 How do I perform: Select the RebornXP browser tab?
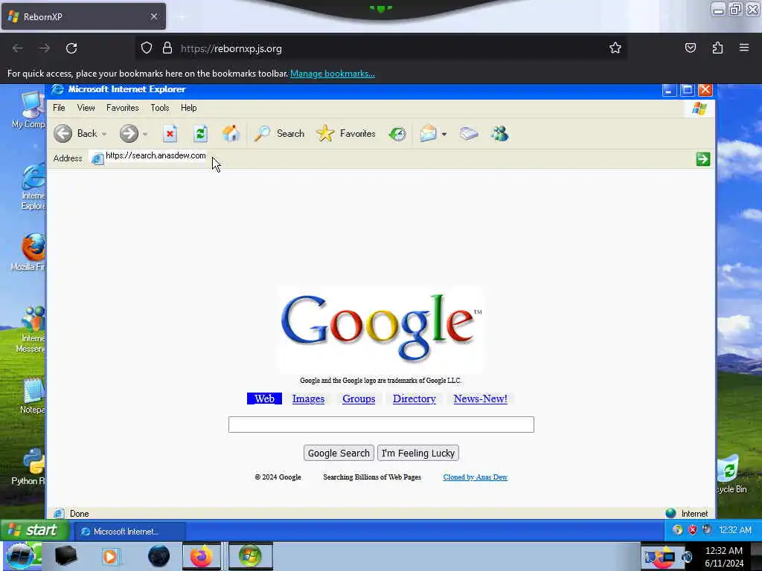pyautogui.click(x=83, y=16)
